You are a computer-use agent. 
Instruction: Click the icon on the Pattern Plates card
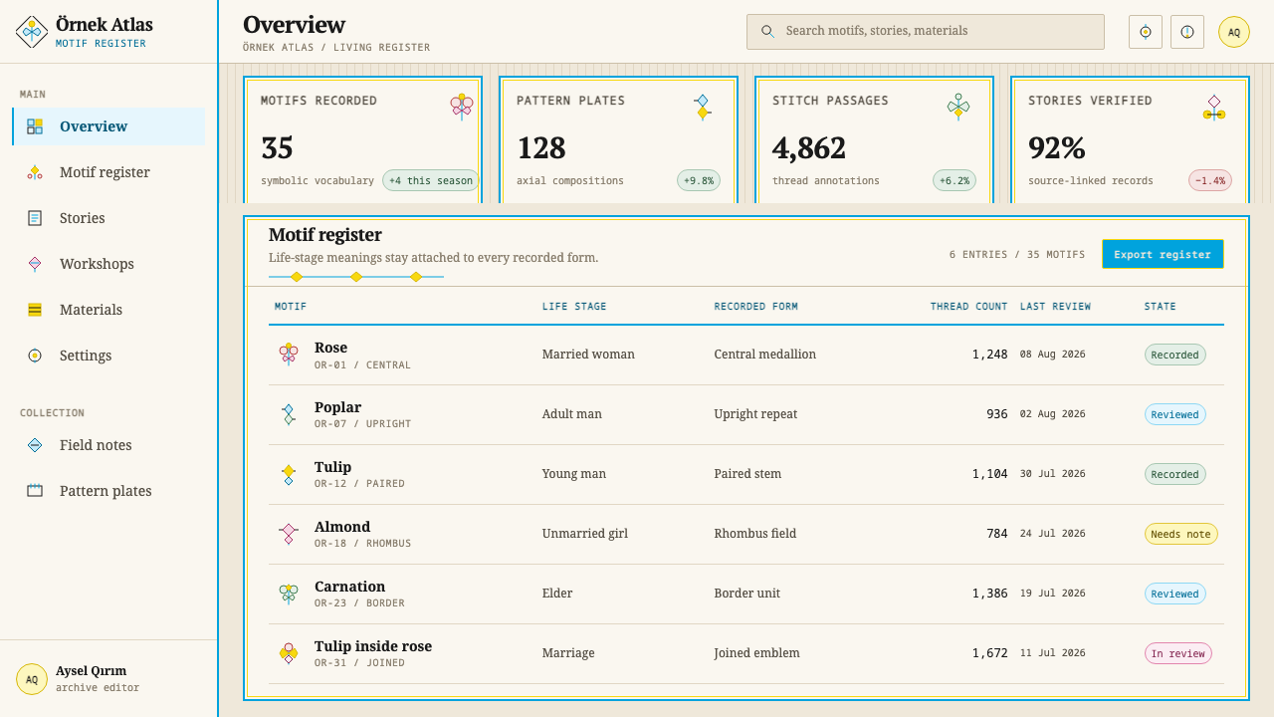tap(703, 107)
